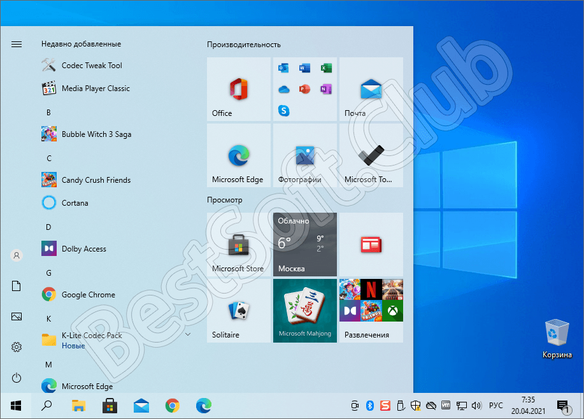The width and height of the screenshot is (584, 419).
Task: Click the Microsoft Edge tile
Action: click(x=239, y=155)
